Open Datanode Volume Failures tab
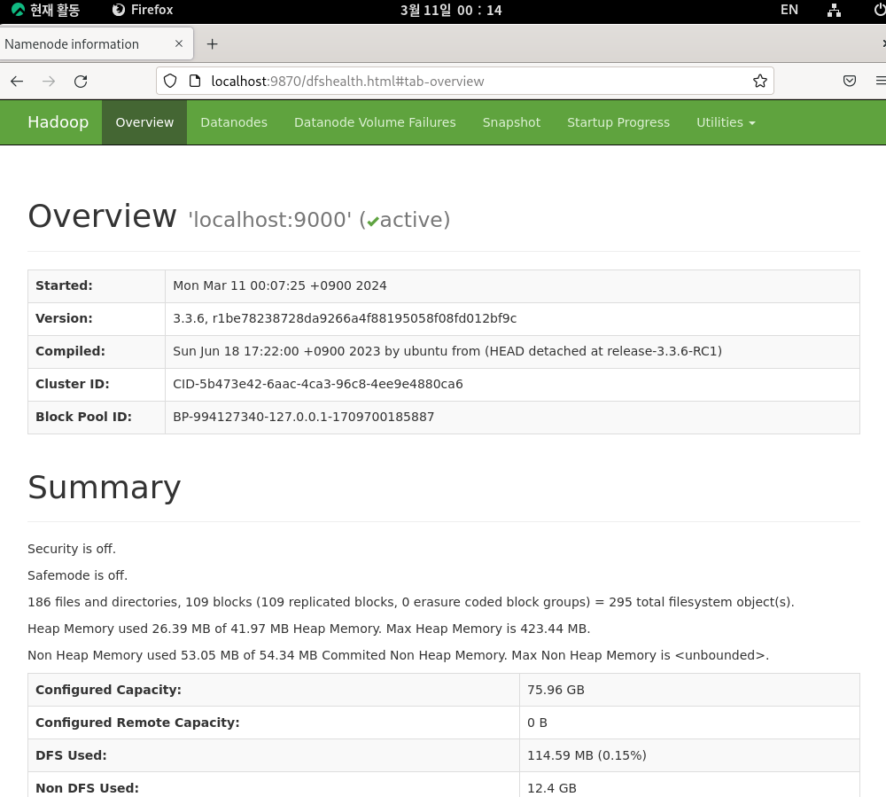 [375, 122]
